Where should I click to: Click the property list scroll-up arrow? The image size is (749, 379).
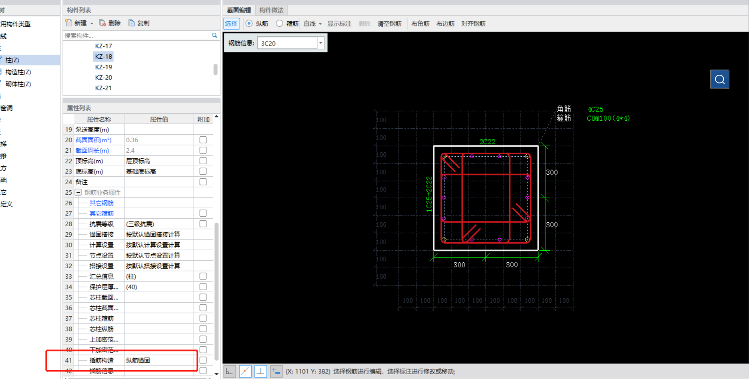[216, 117]
